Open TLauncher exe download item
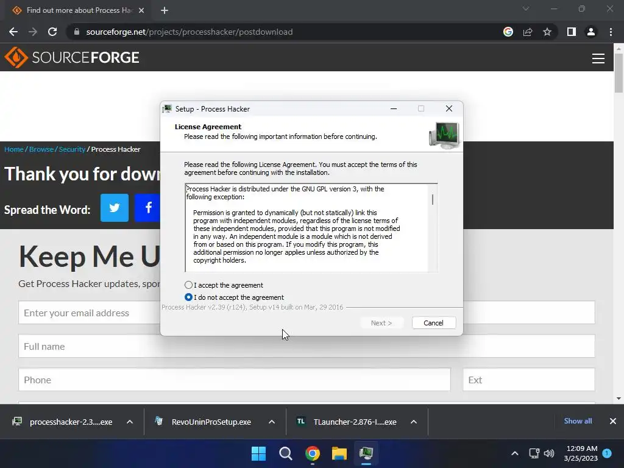This screenshot has width=624, height=468. point(347,422)
